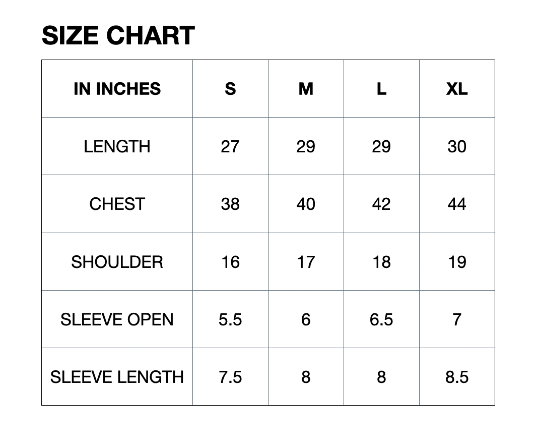Screen dimensions: 539x445
Task: Select the SLEEVE LENGTH row label
Action: coord(117,377)
